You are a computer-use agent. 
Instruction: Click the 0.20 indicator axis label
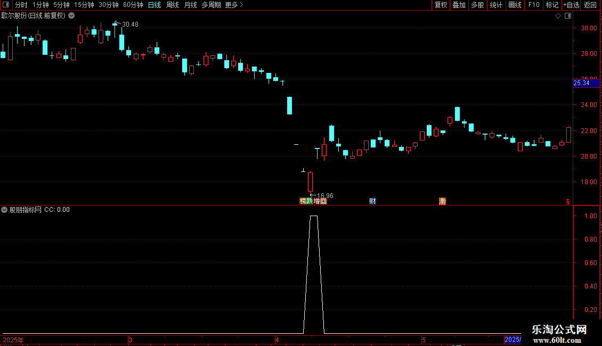click(x=590, y=310)
